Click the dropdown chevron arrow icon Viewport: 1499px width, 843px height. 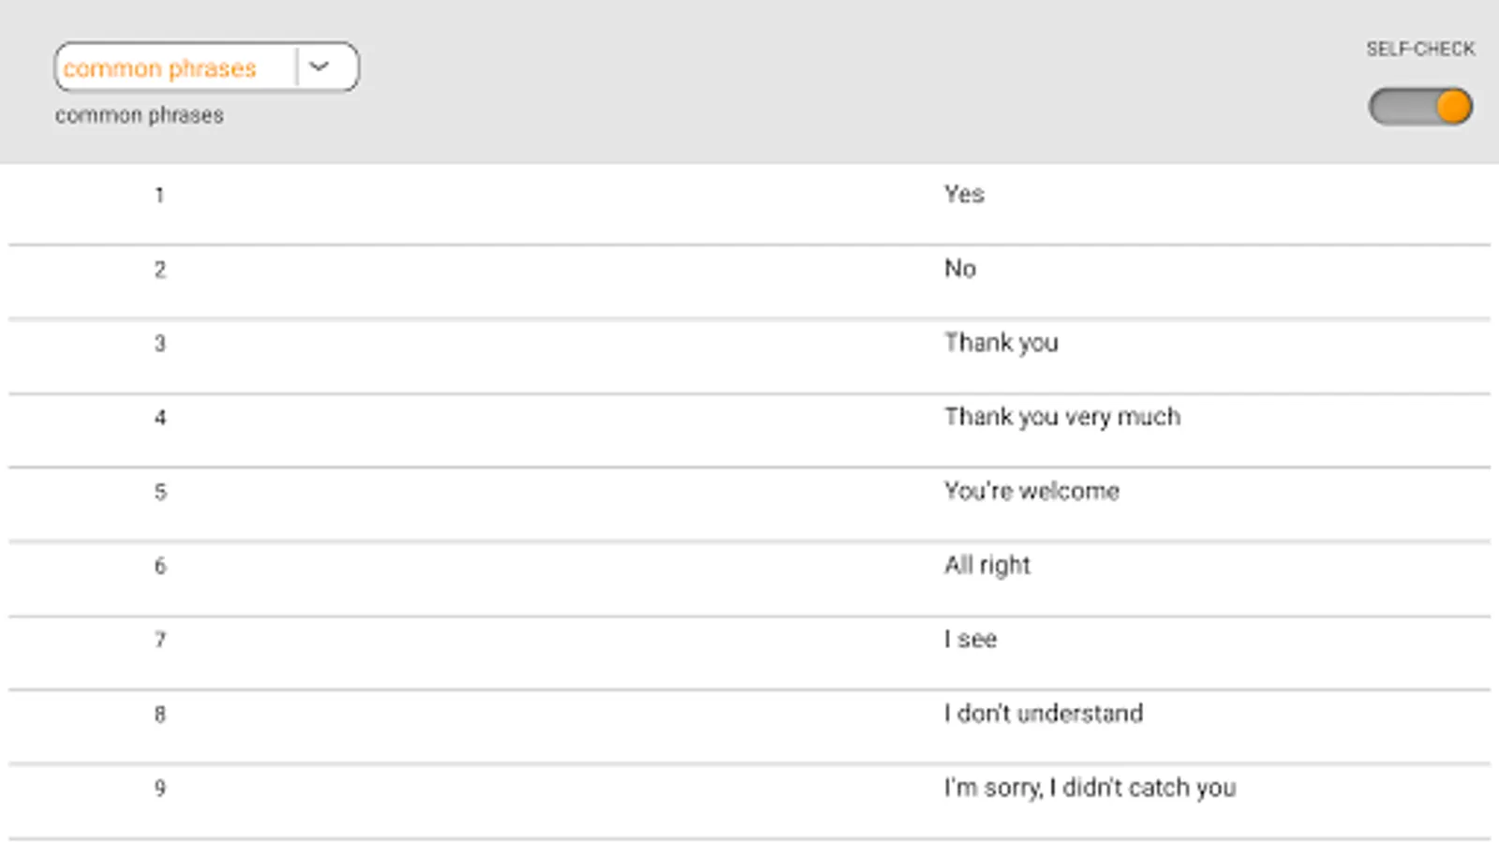pos(319,67)
